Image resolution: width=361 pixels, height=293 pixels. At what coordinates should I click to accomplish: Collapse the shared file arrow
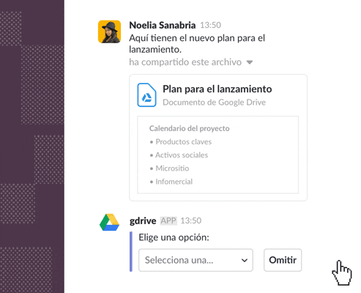click(250, 62)
